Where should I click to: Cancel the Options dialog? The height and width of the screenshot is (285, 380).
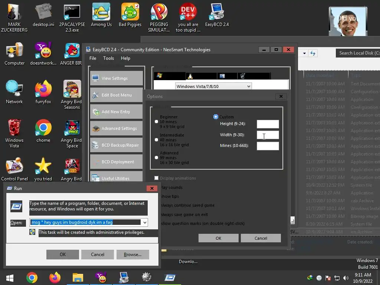261,238
